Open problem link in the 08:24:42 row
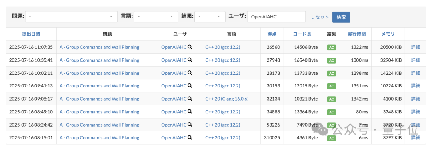This screenshot has height=147, width=432. 100,125
